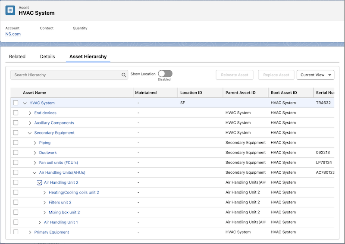Select the Secondary Equipment row checkbox

tap(16, 133)
